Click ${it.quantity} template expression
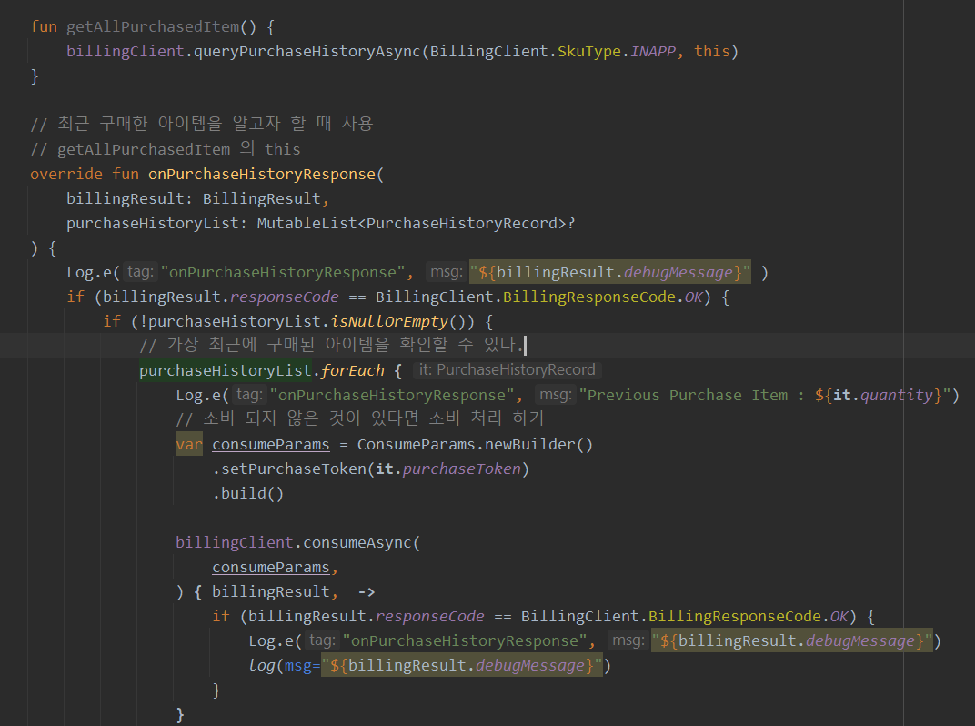This screenshot has height=726, width=975. tap(879, 395)
